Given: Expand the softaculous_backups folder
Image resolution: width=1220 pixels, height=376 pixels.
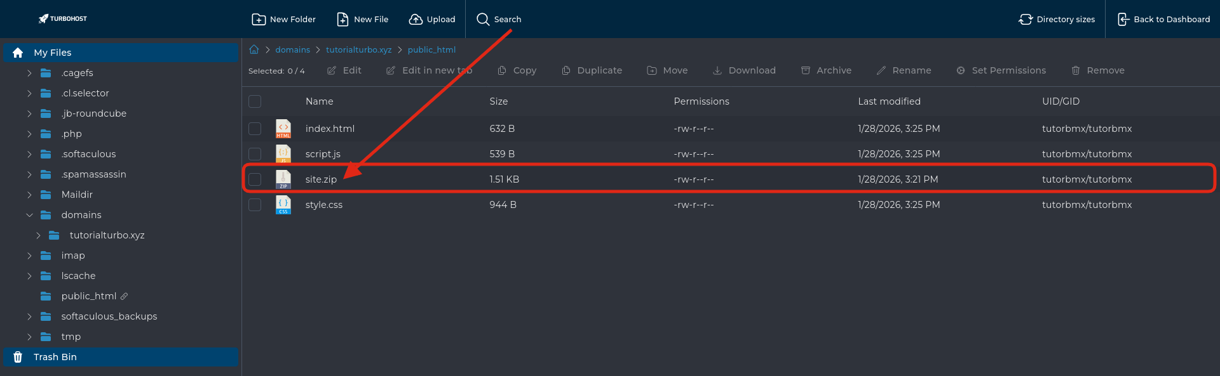Looking at the screenshot, I should click(29, 316).
